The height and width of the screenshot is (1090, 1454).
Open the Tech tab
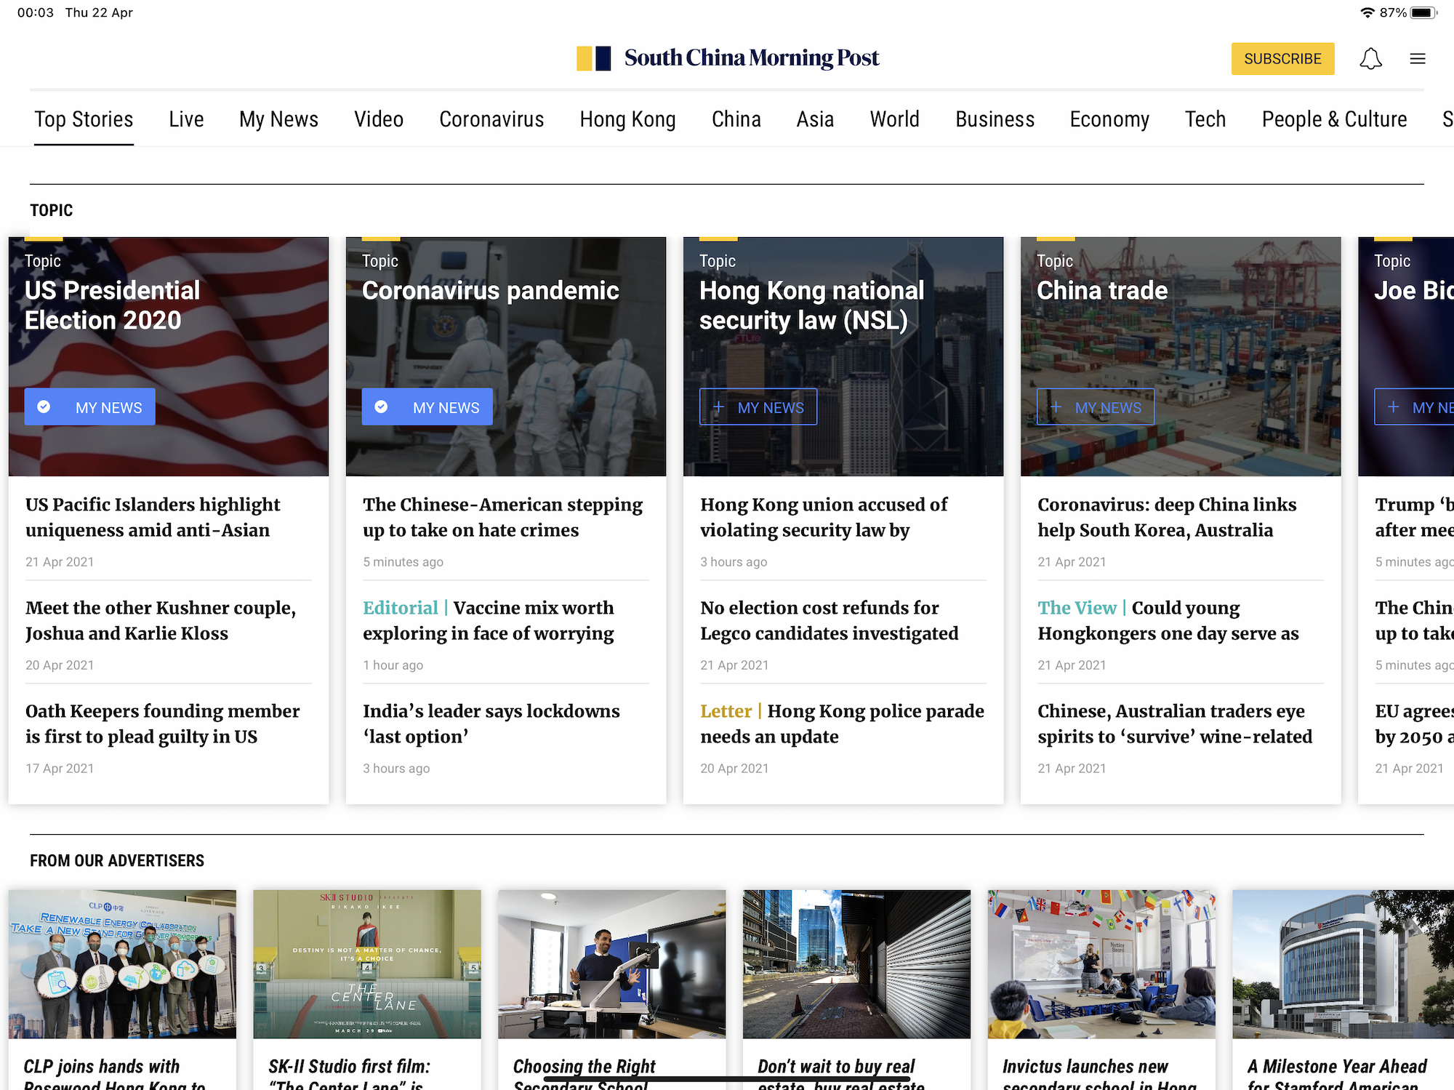(1205, 119)
